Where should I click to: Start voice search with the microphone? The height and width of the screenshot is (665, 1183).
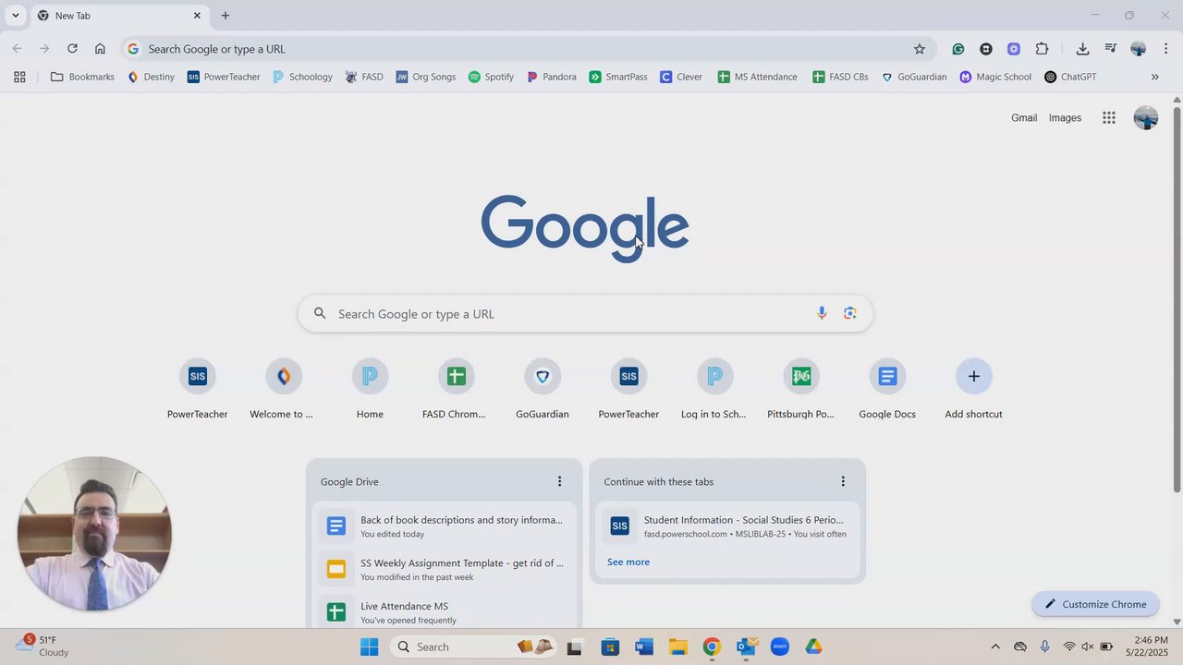pyautogui.click(x=822, y=314)
